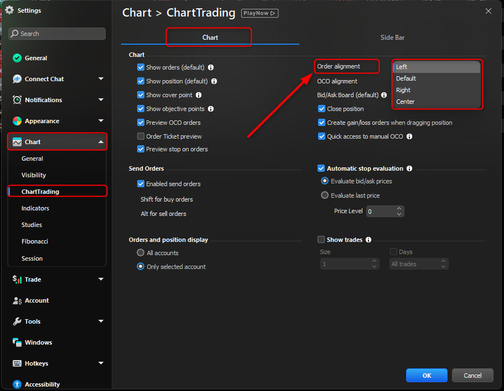Click info icon beside Automatic stop evaluation

click(409, 168)
